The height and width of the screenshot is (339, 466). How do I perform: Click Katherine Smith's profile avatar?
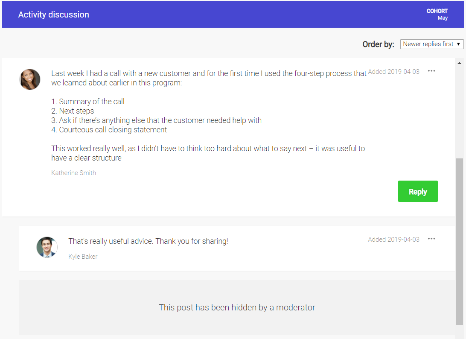30,79
